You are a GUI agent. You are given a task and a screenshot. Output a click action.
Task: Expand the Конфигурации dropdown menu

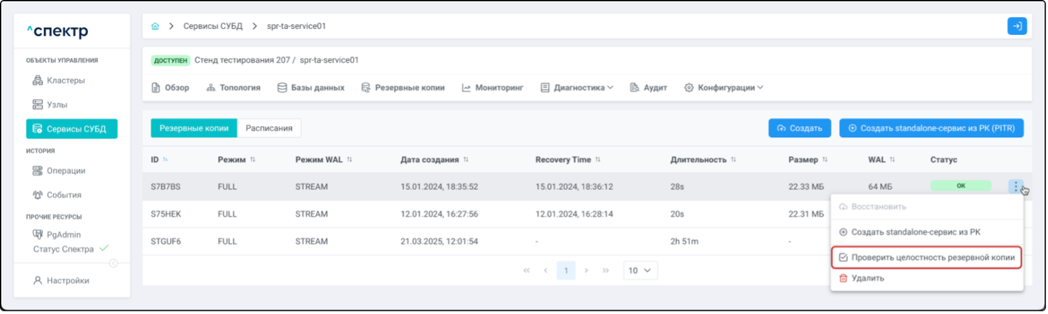(x=725, y=88)
